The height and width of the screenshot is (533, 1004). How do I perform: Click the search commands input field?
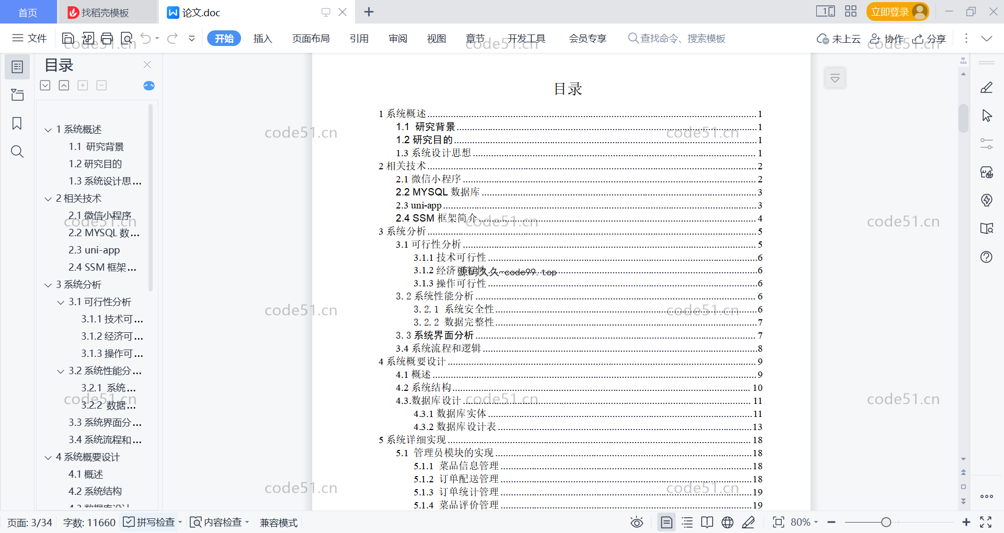(x=676, y=38)
